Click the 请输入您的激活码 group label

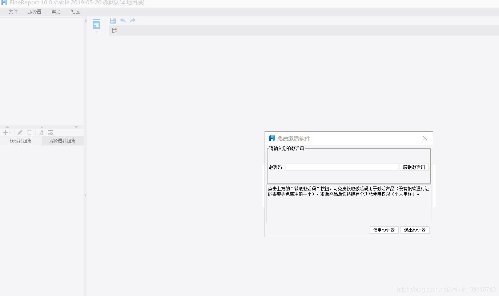[x=286, y=148]
